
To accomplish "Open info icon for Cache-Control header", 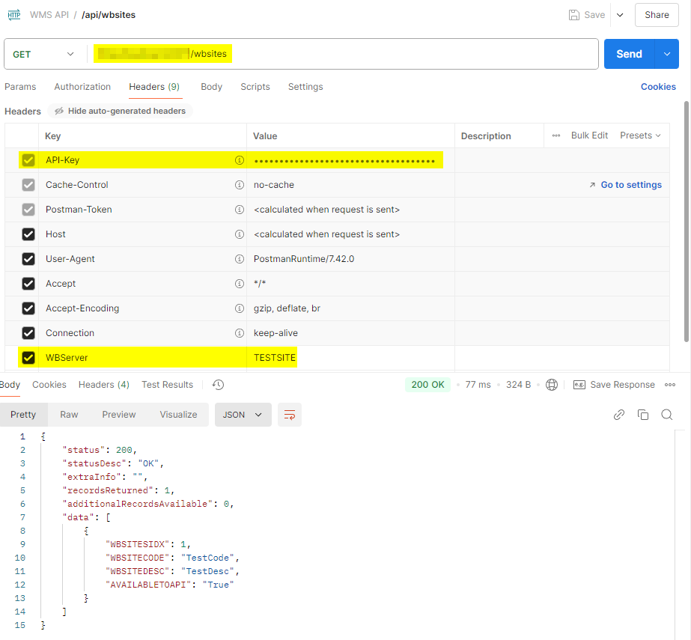I will (x=240, y=185).
